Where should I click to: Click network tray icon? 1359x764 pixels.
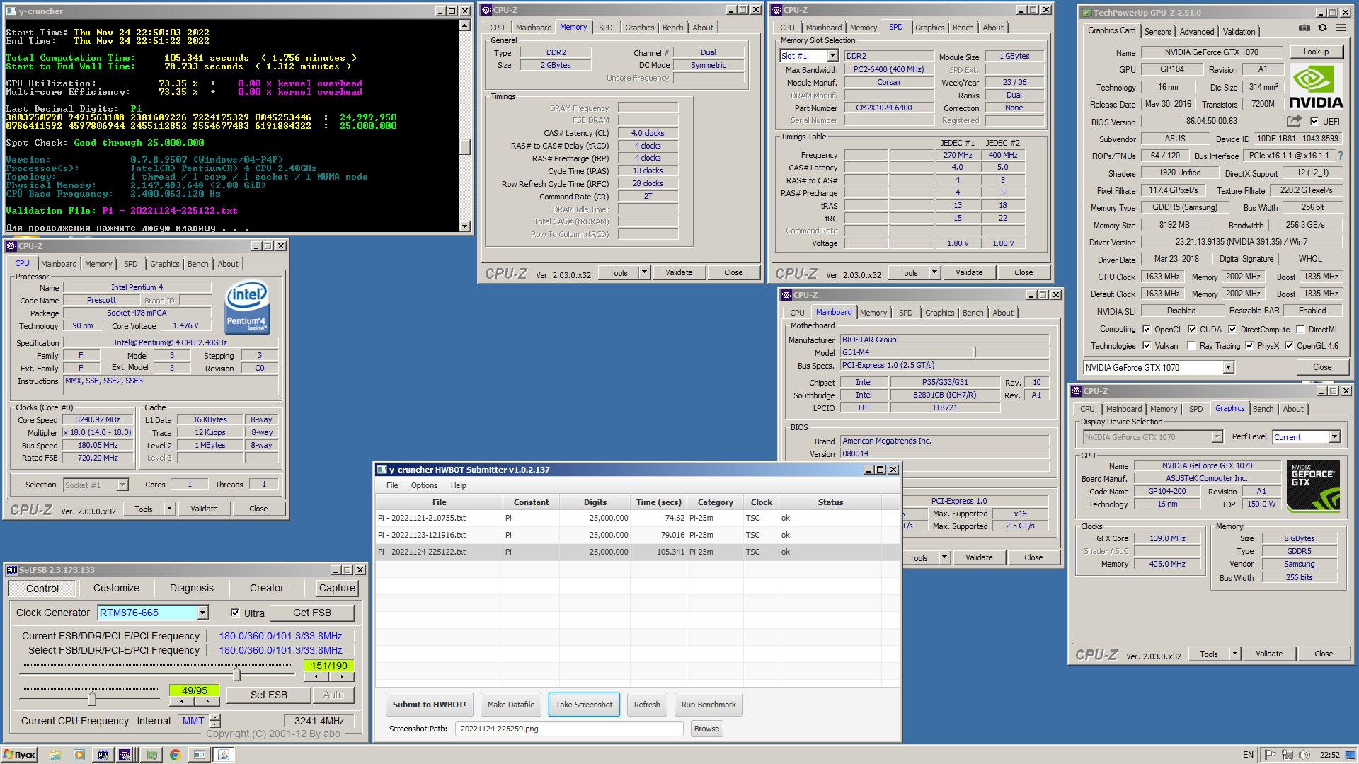coord(1288,755)
